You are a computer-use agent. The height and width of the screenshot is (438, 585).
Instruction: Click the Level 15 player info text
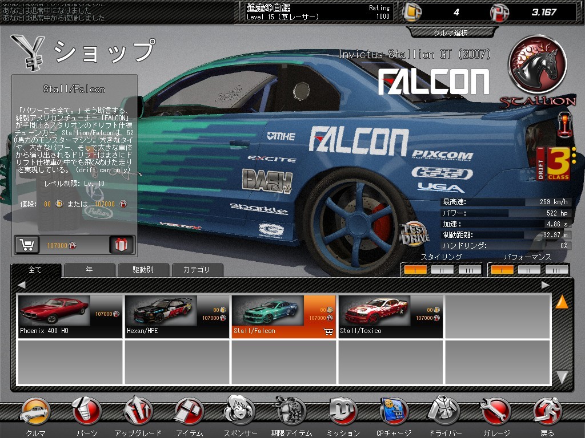(x=283, y=17)
